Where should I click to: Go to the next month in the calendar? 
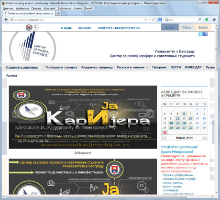(205, 138)
